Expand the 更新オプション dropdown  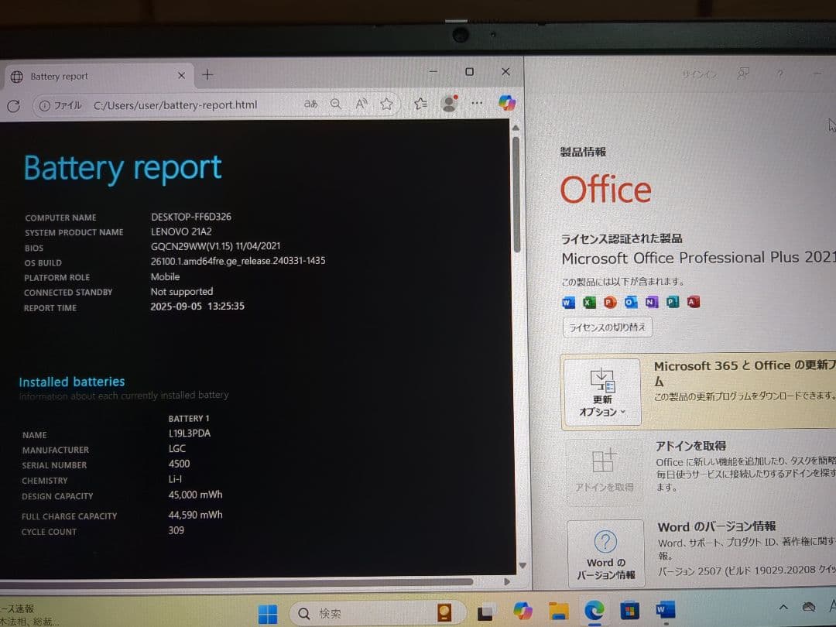(601, 392)
